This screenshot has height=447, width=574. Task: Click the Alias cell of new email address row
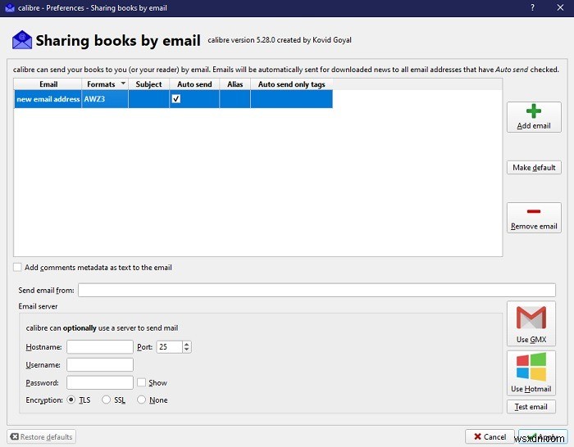(235, 99)
